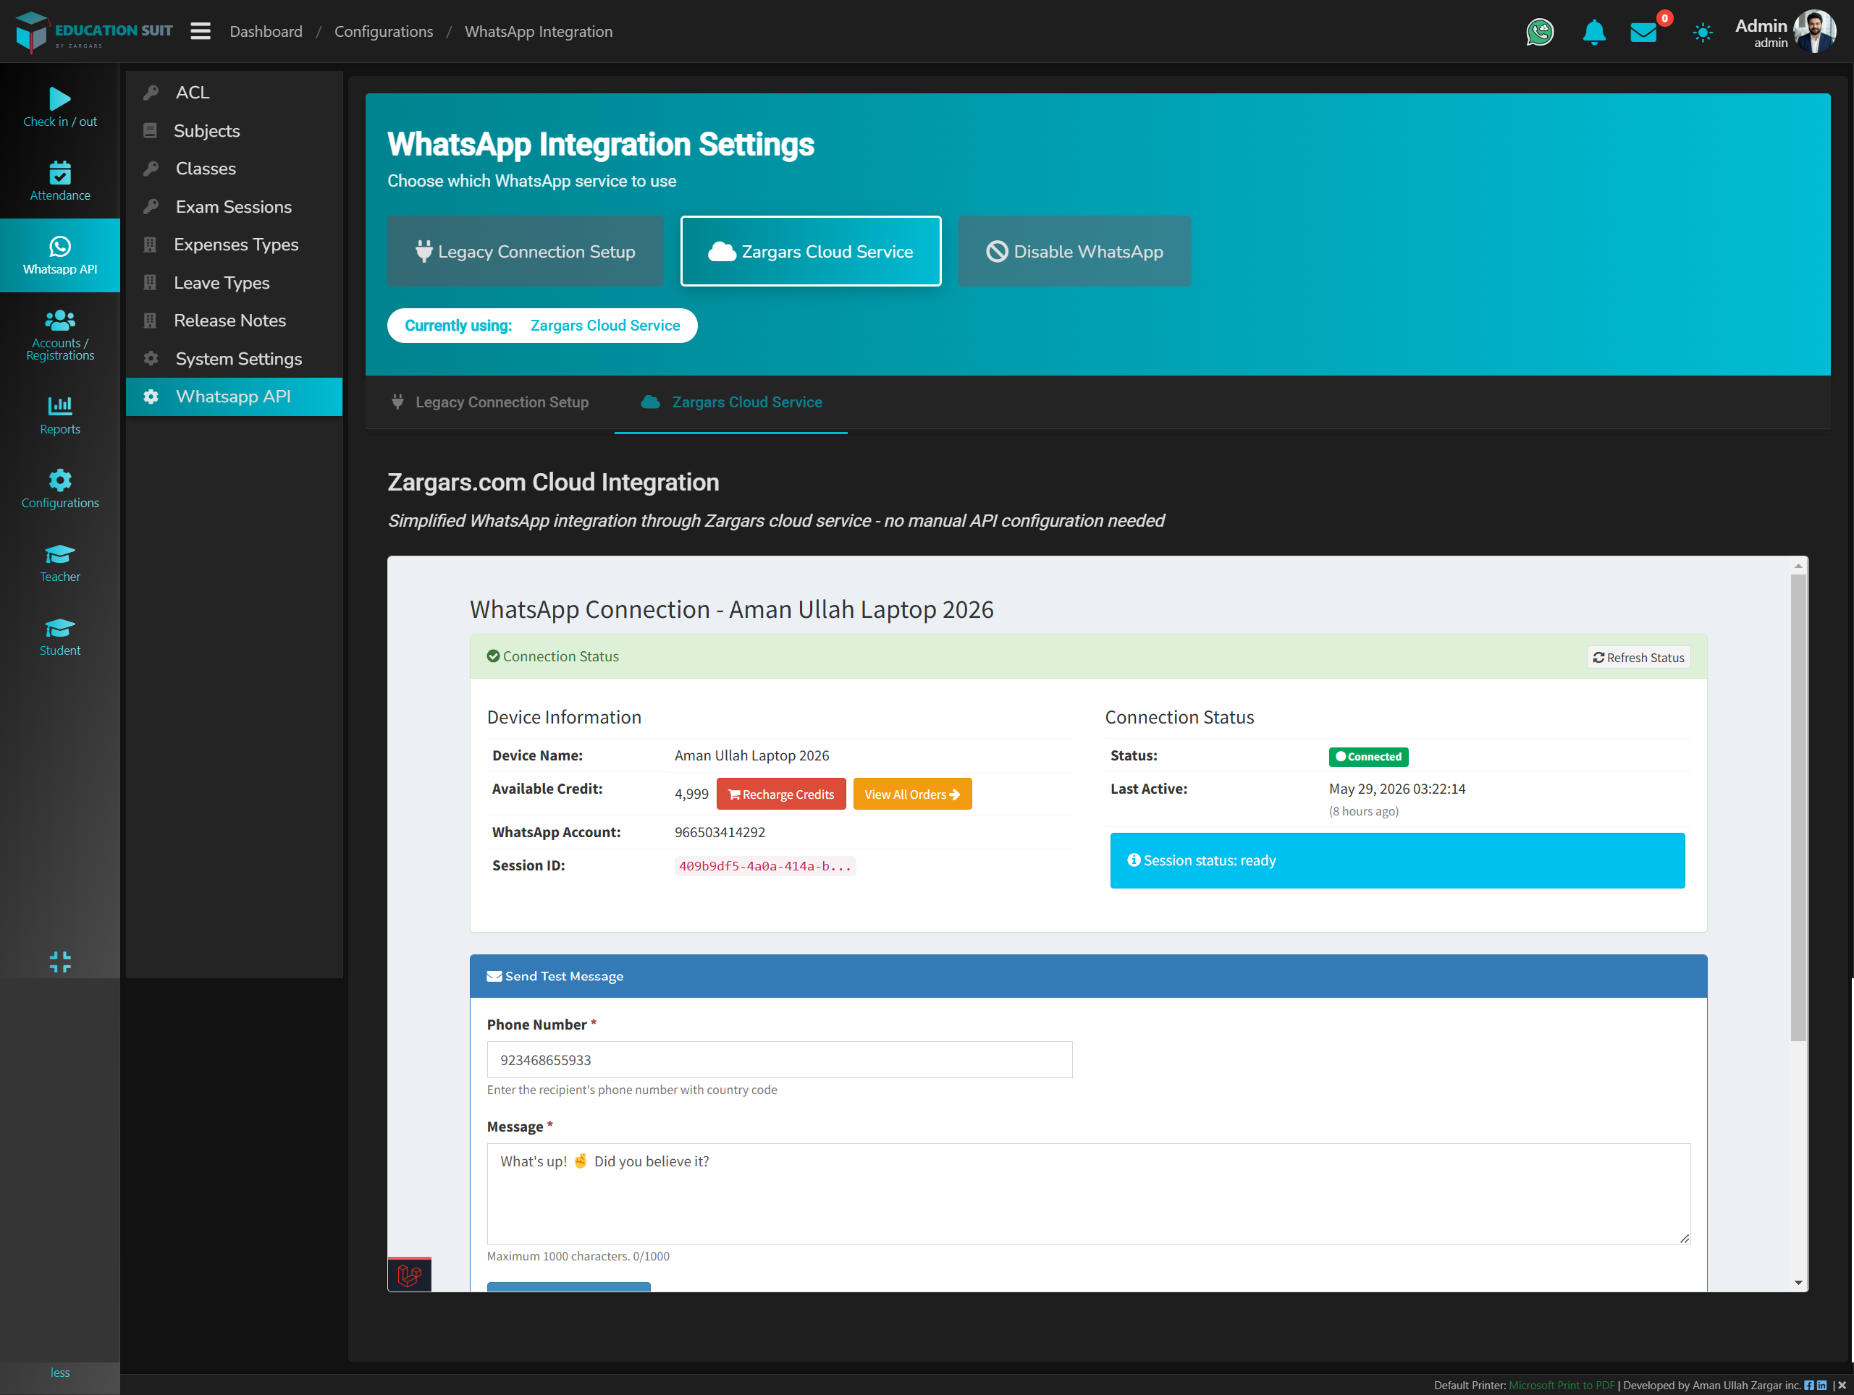Click the device name "Aman Ullah Laptop 2026" value
Viewport: 1854px width, 1395px height.
click(x=751, y=755)
